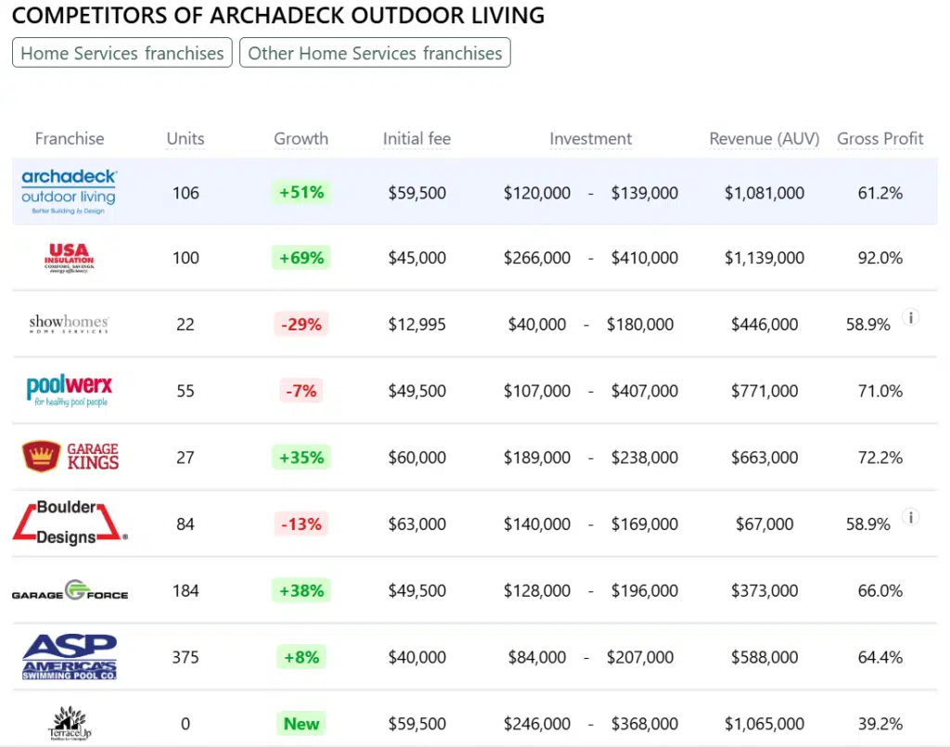950x747 pixels.
Task: Open Other Home Services franchises tag
Action: tap(375, 53)
